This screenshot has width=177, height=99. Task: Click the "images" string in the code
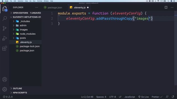click(142, 18)
